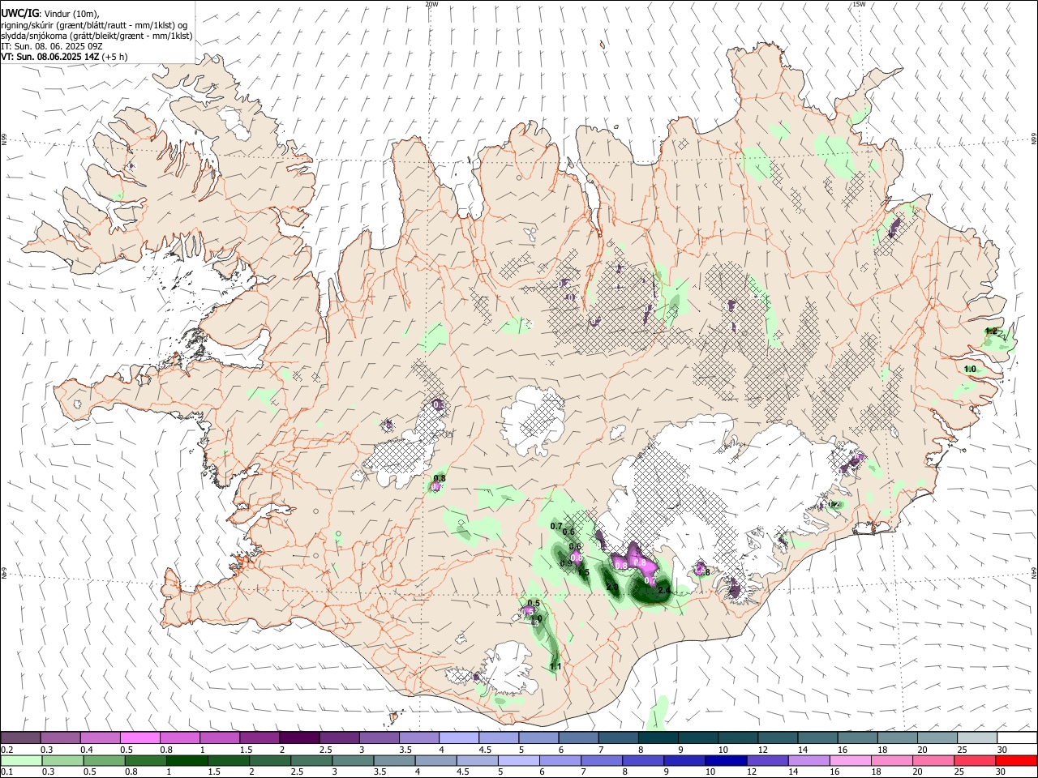
Task: Click the 'IT: Sun. 08. 06. 2025 09Z' line
Action: point(52,46)
